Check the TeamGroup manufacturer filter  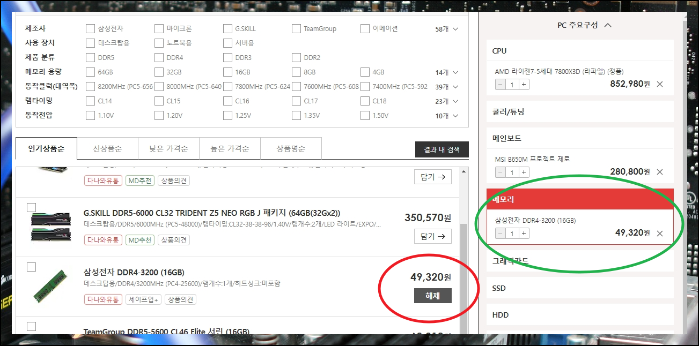tap(296, 28)
